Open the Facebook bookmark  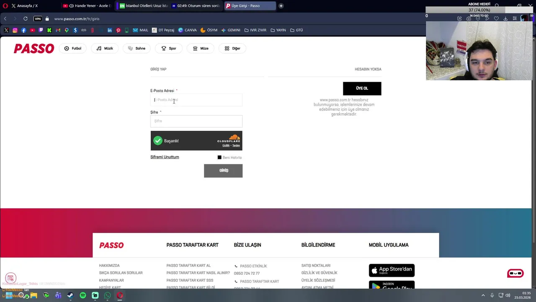click(23, 30)
